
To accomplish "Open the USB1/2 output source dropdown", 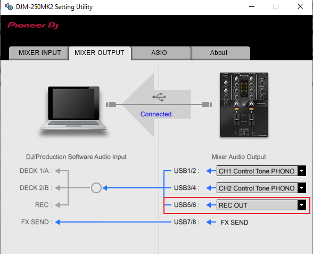I will 261,171.
